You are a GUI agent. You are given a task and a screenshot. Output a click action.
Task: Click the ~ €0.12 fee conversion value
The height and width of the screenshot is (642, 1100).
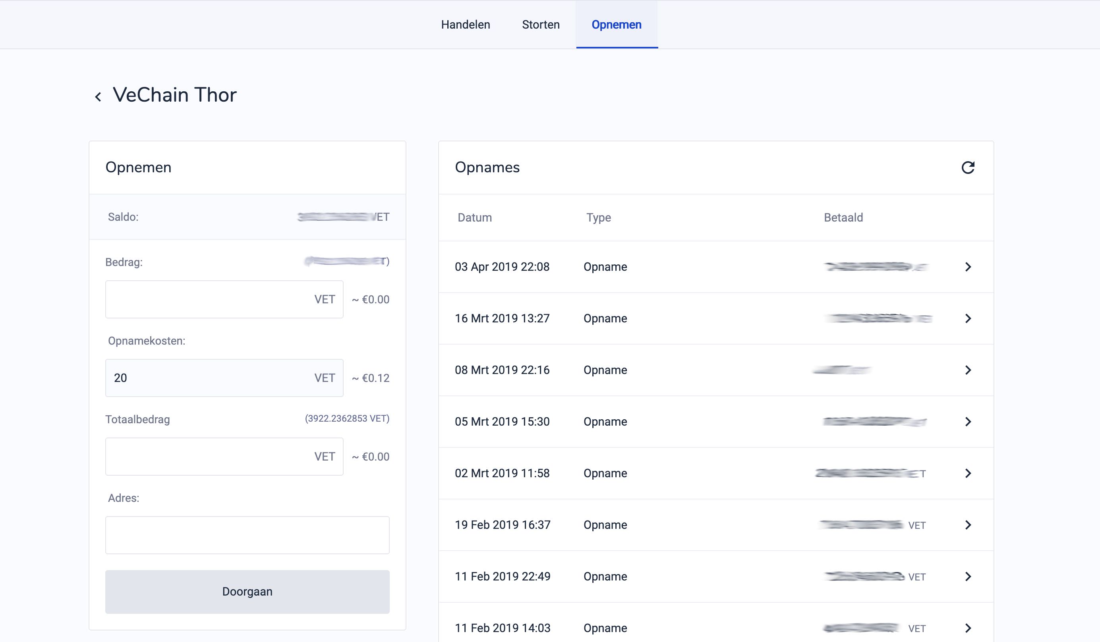(x=371, y=378)
